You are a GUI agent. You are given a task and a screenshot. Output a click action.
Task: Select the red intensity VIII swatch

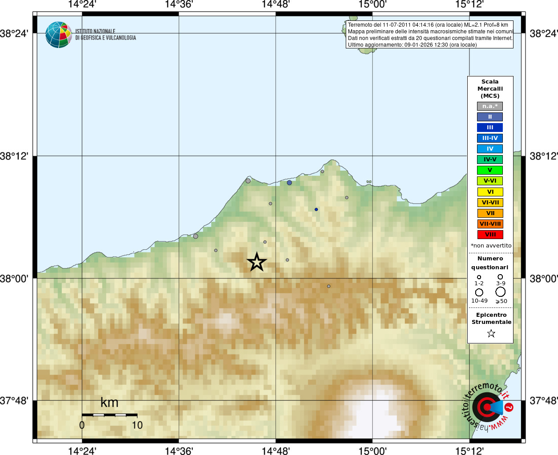490,235
